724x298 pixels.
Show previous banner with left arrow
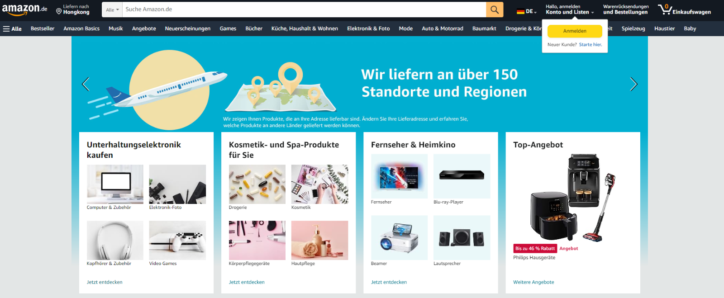tap(86, 84)
